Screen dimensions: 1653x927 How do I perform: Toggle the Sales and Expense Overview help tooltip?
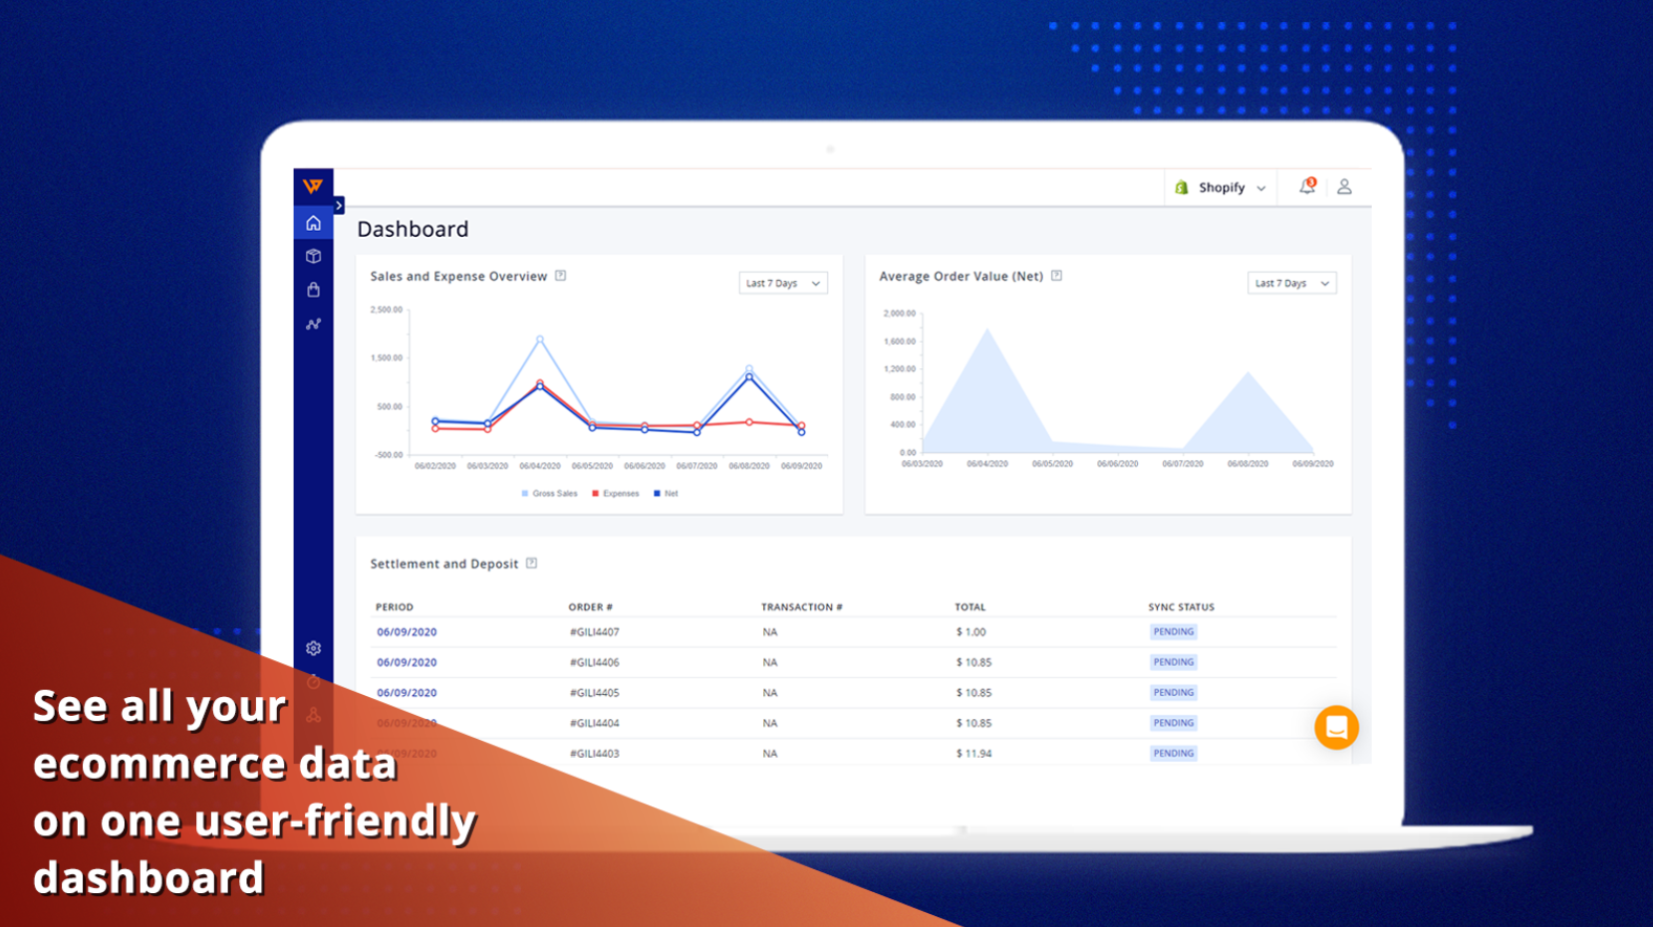click(x=561, y=276)
